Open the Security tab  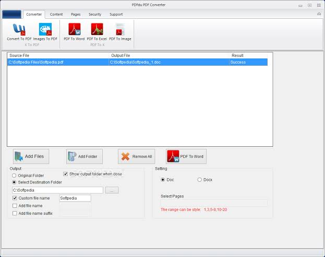click(x=95, y=14)
